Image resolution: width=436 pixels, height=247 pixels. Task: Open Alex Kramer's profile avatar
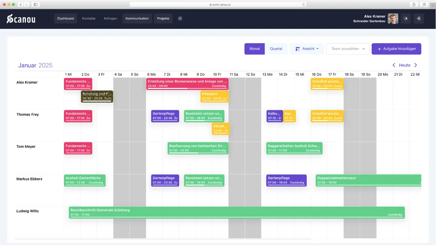393,19
